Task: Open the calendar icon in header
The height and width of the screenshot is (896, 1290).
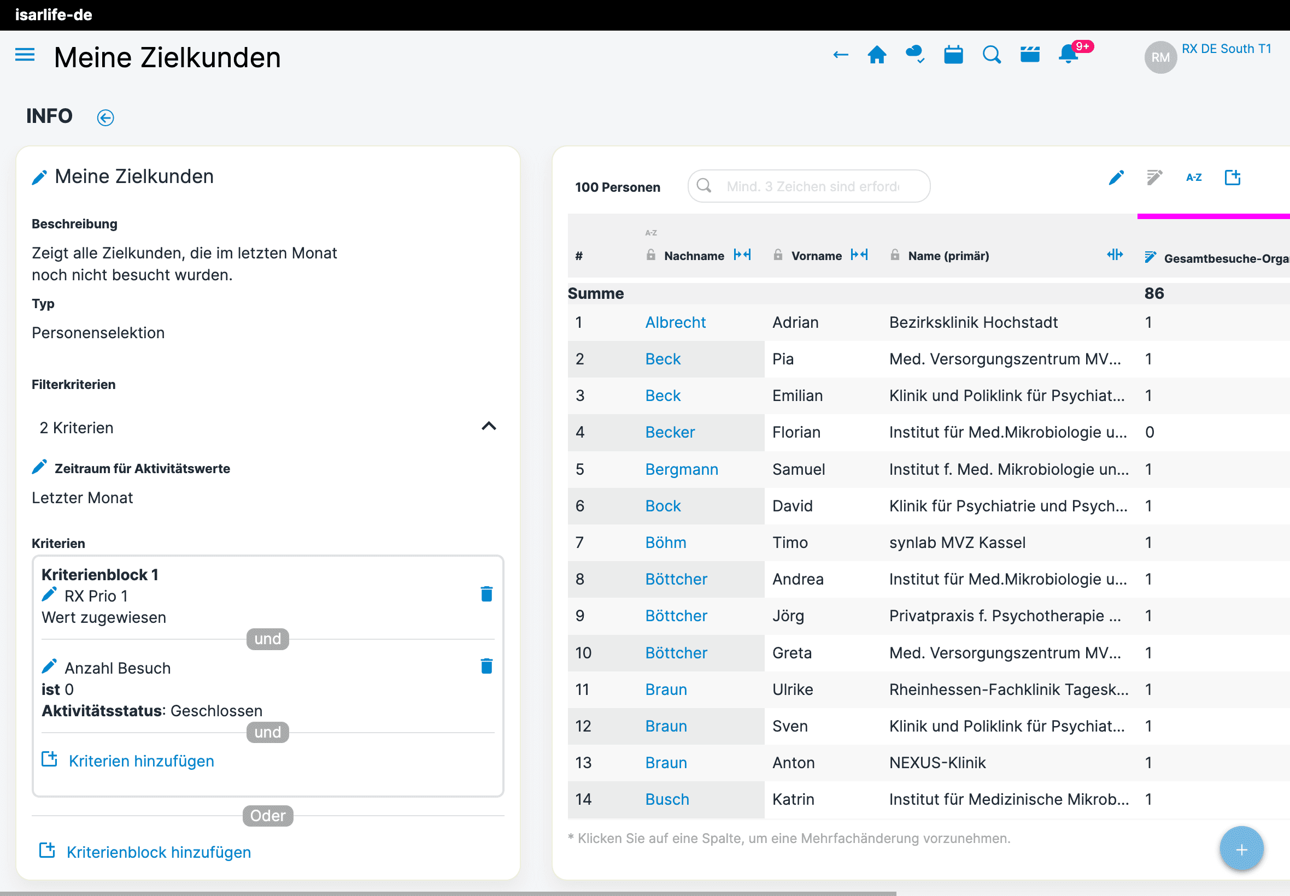Action: [x=953, y=55]
